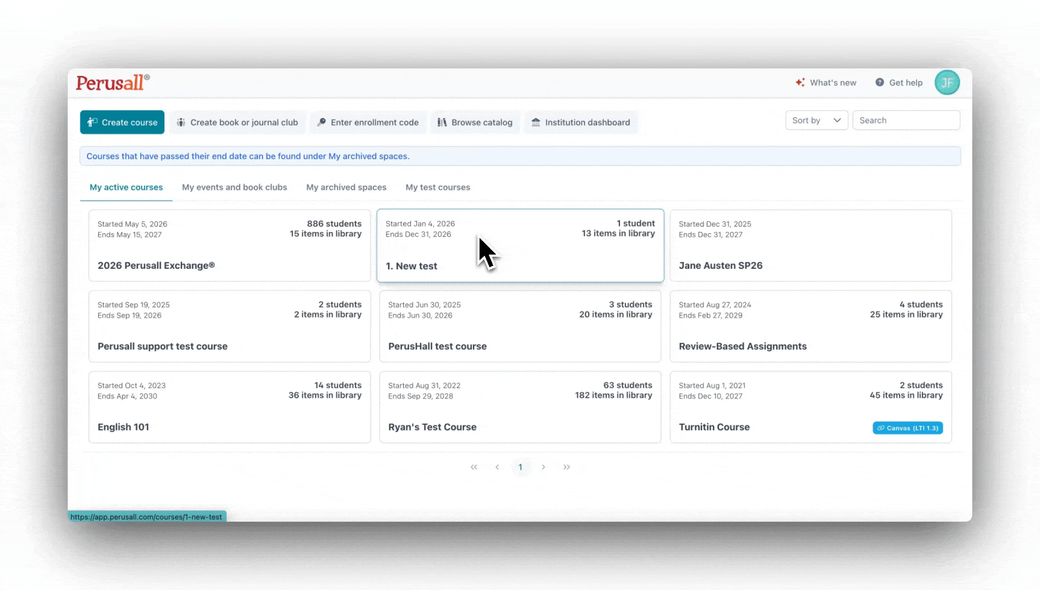The width and height of the screenshot is (1040, 590).
Task: Open the JF user avatar menu
Action: pos(947,82)
